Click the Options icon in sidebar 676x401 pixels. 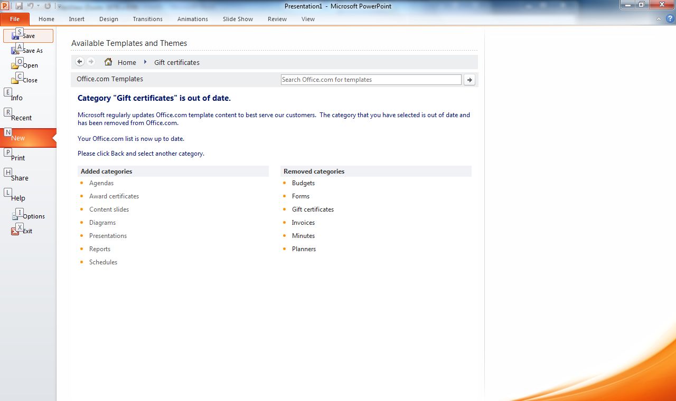pos(15,216)
